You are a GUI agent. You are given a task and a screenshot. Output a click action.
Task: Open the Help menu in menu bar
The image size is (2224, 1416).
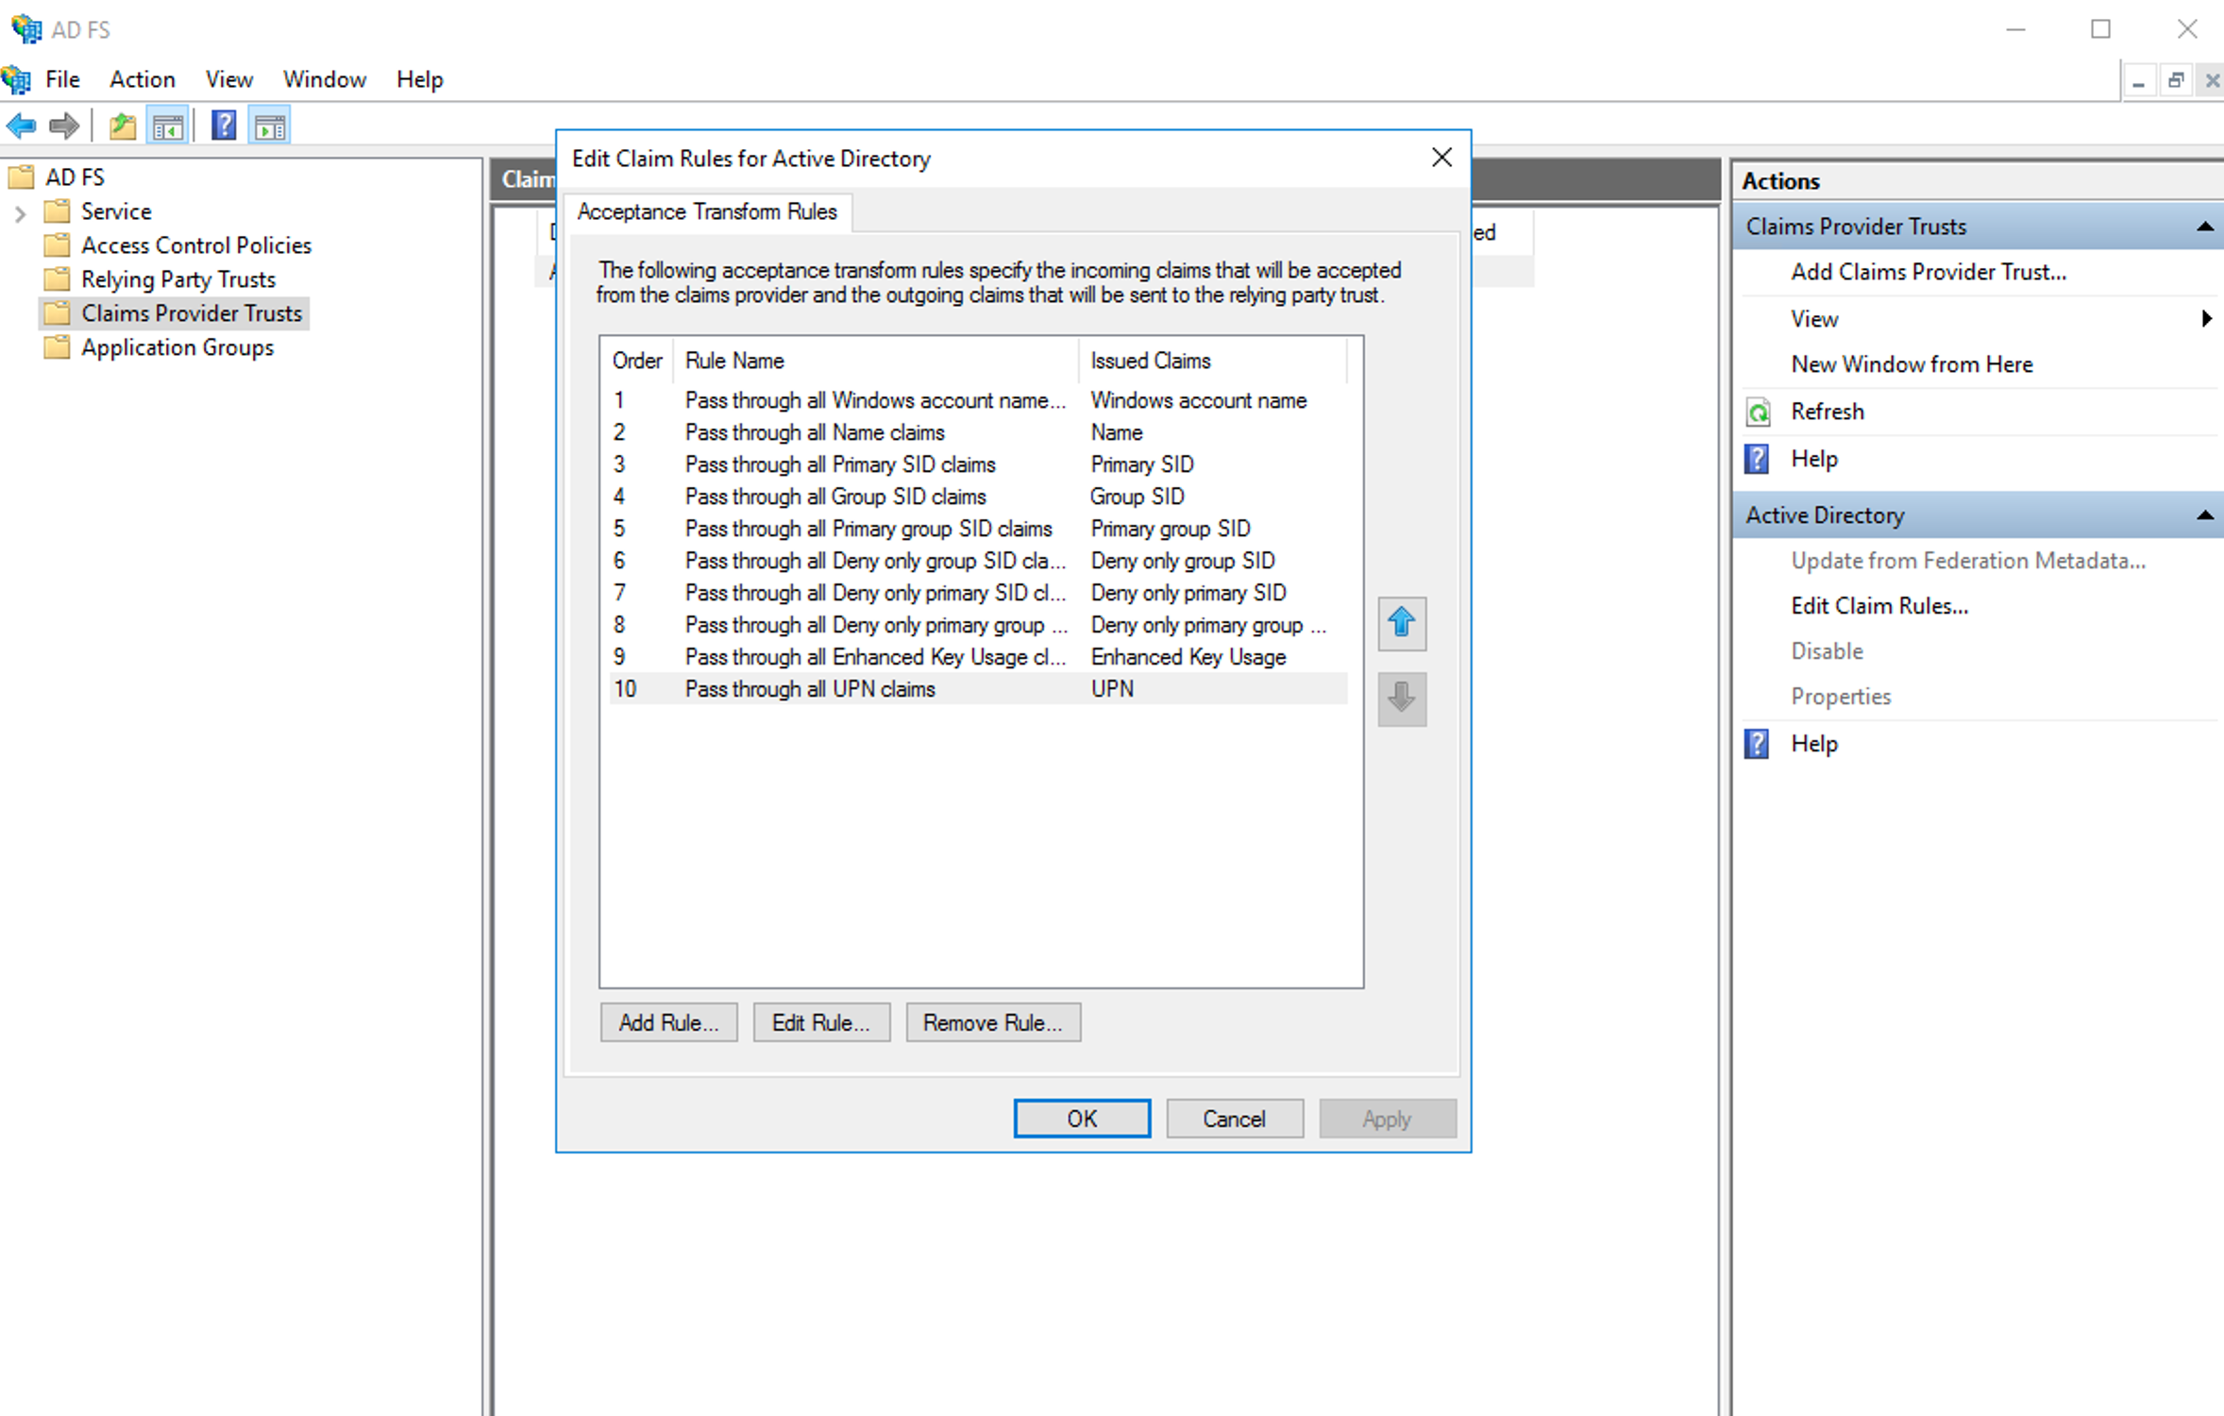click(420, 79)
